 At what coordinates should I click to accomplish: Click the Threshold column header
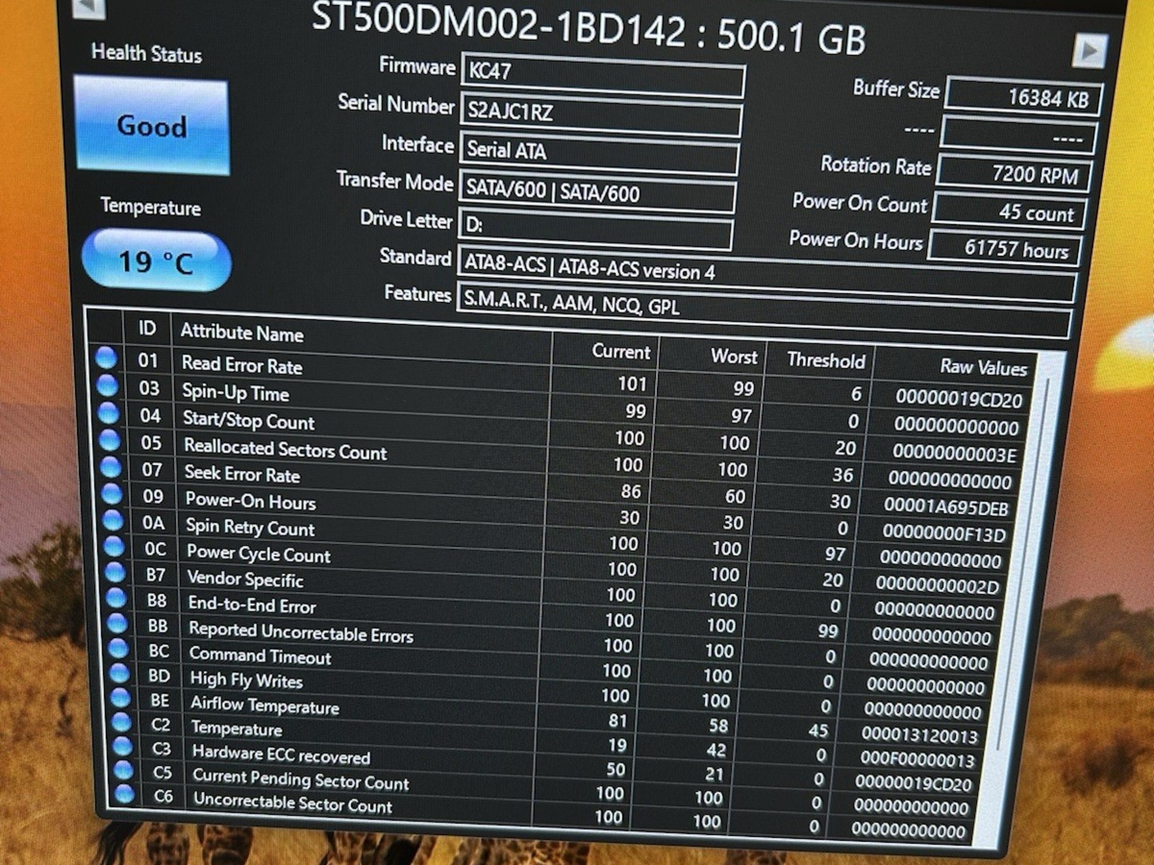825,360
